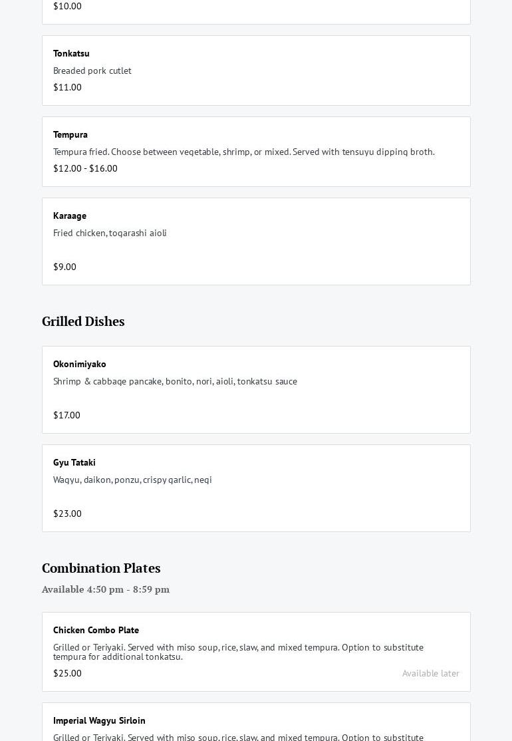Open the Gyu Tataki menu item
The width and height of the screenshot is (512, 741).
74,462
